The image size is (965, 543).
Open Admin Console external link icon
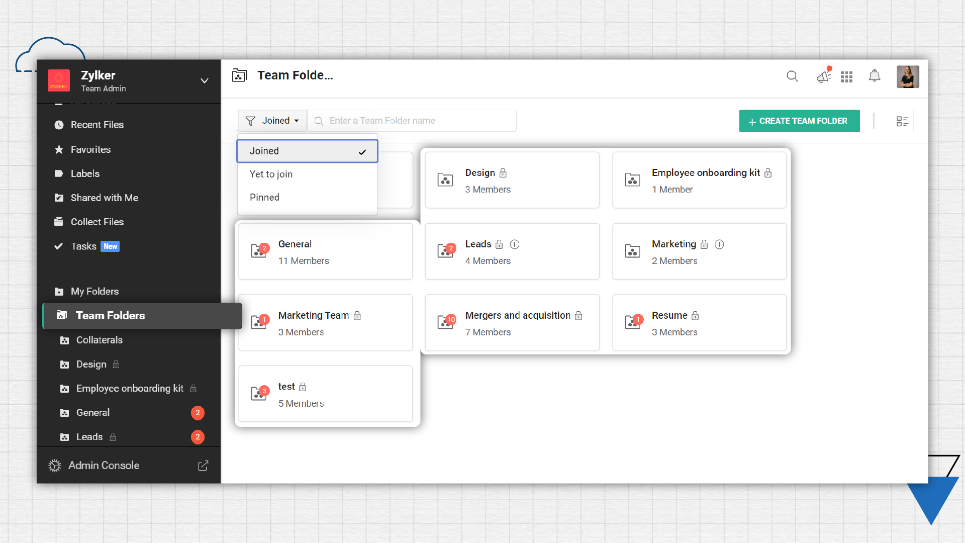(203, 466)
